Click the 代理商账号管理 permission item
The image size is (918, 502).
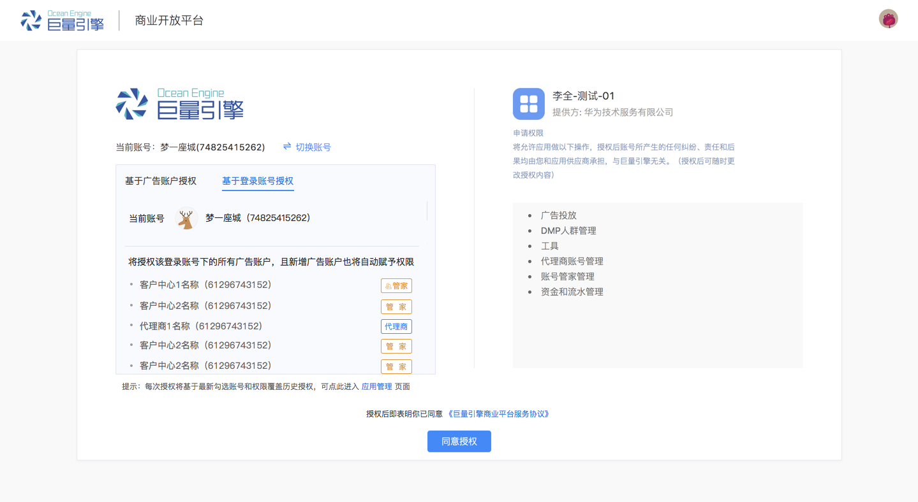coord(572,261)
